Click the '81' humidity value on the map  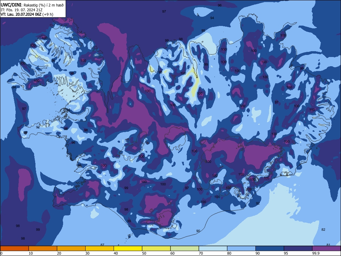pos(329,245)
